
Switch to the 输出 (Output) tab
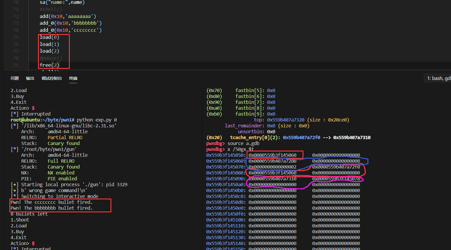(30, 78)
